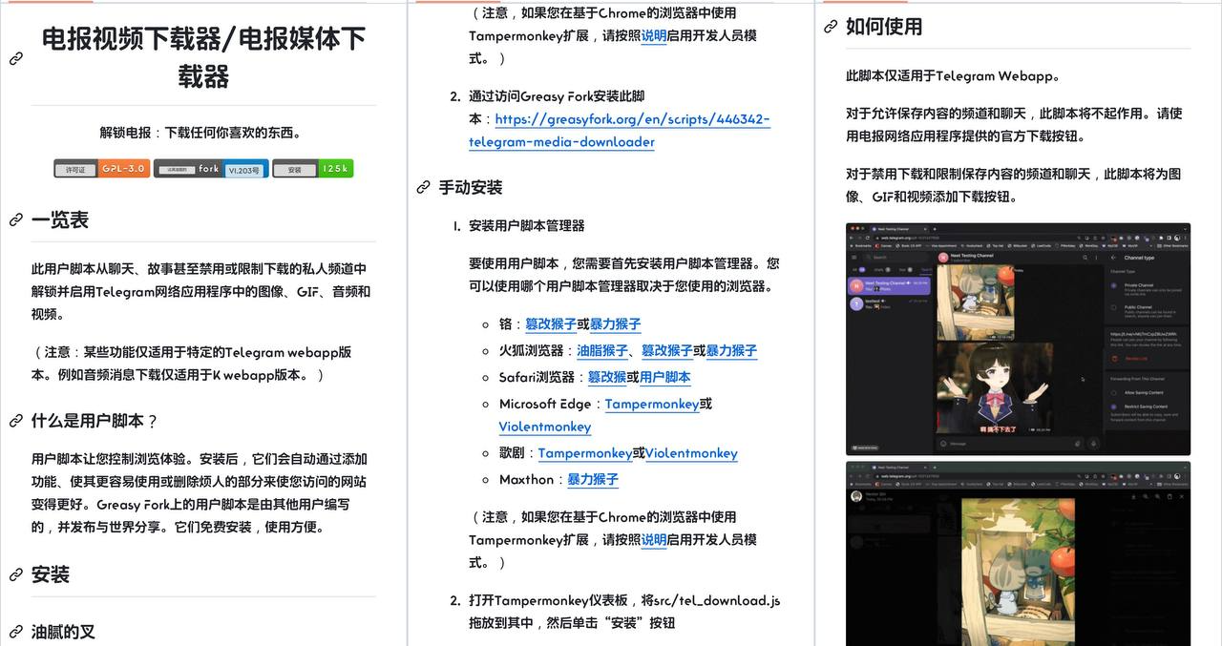This screenshot has width=1222, height=646.
Task: Open Violentmonkey link in the 歌剧 row
Action: [691, 454]
